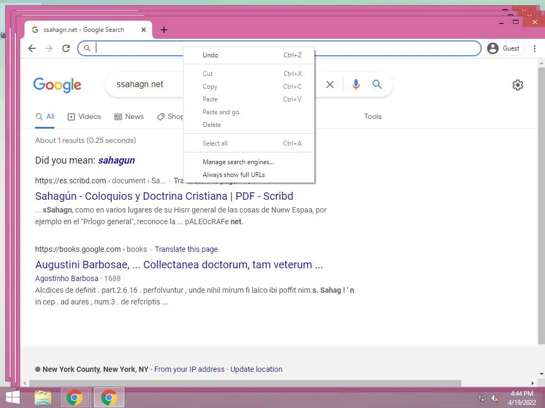Choose Cut in the context menu
Image resolution: width=545 pixels, height=408 pixels.
pyautogui.click(x=249, y=73)
